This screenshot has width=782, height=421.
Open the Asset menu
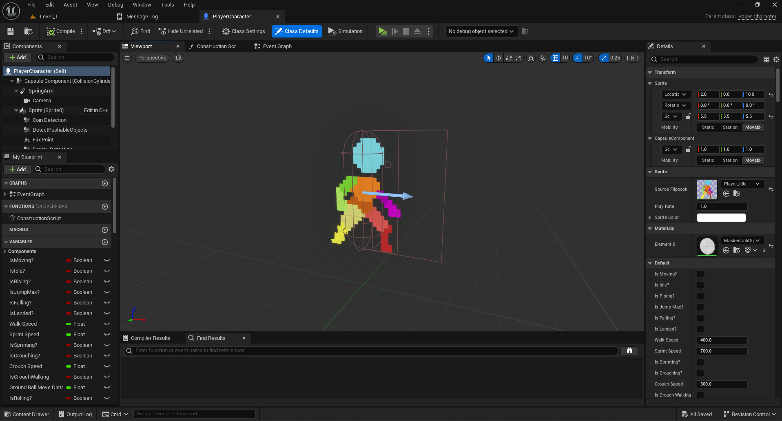coord(70,5)
